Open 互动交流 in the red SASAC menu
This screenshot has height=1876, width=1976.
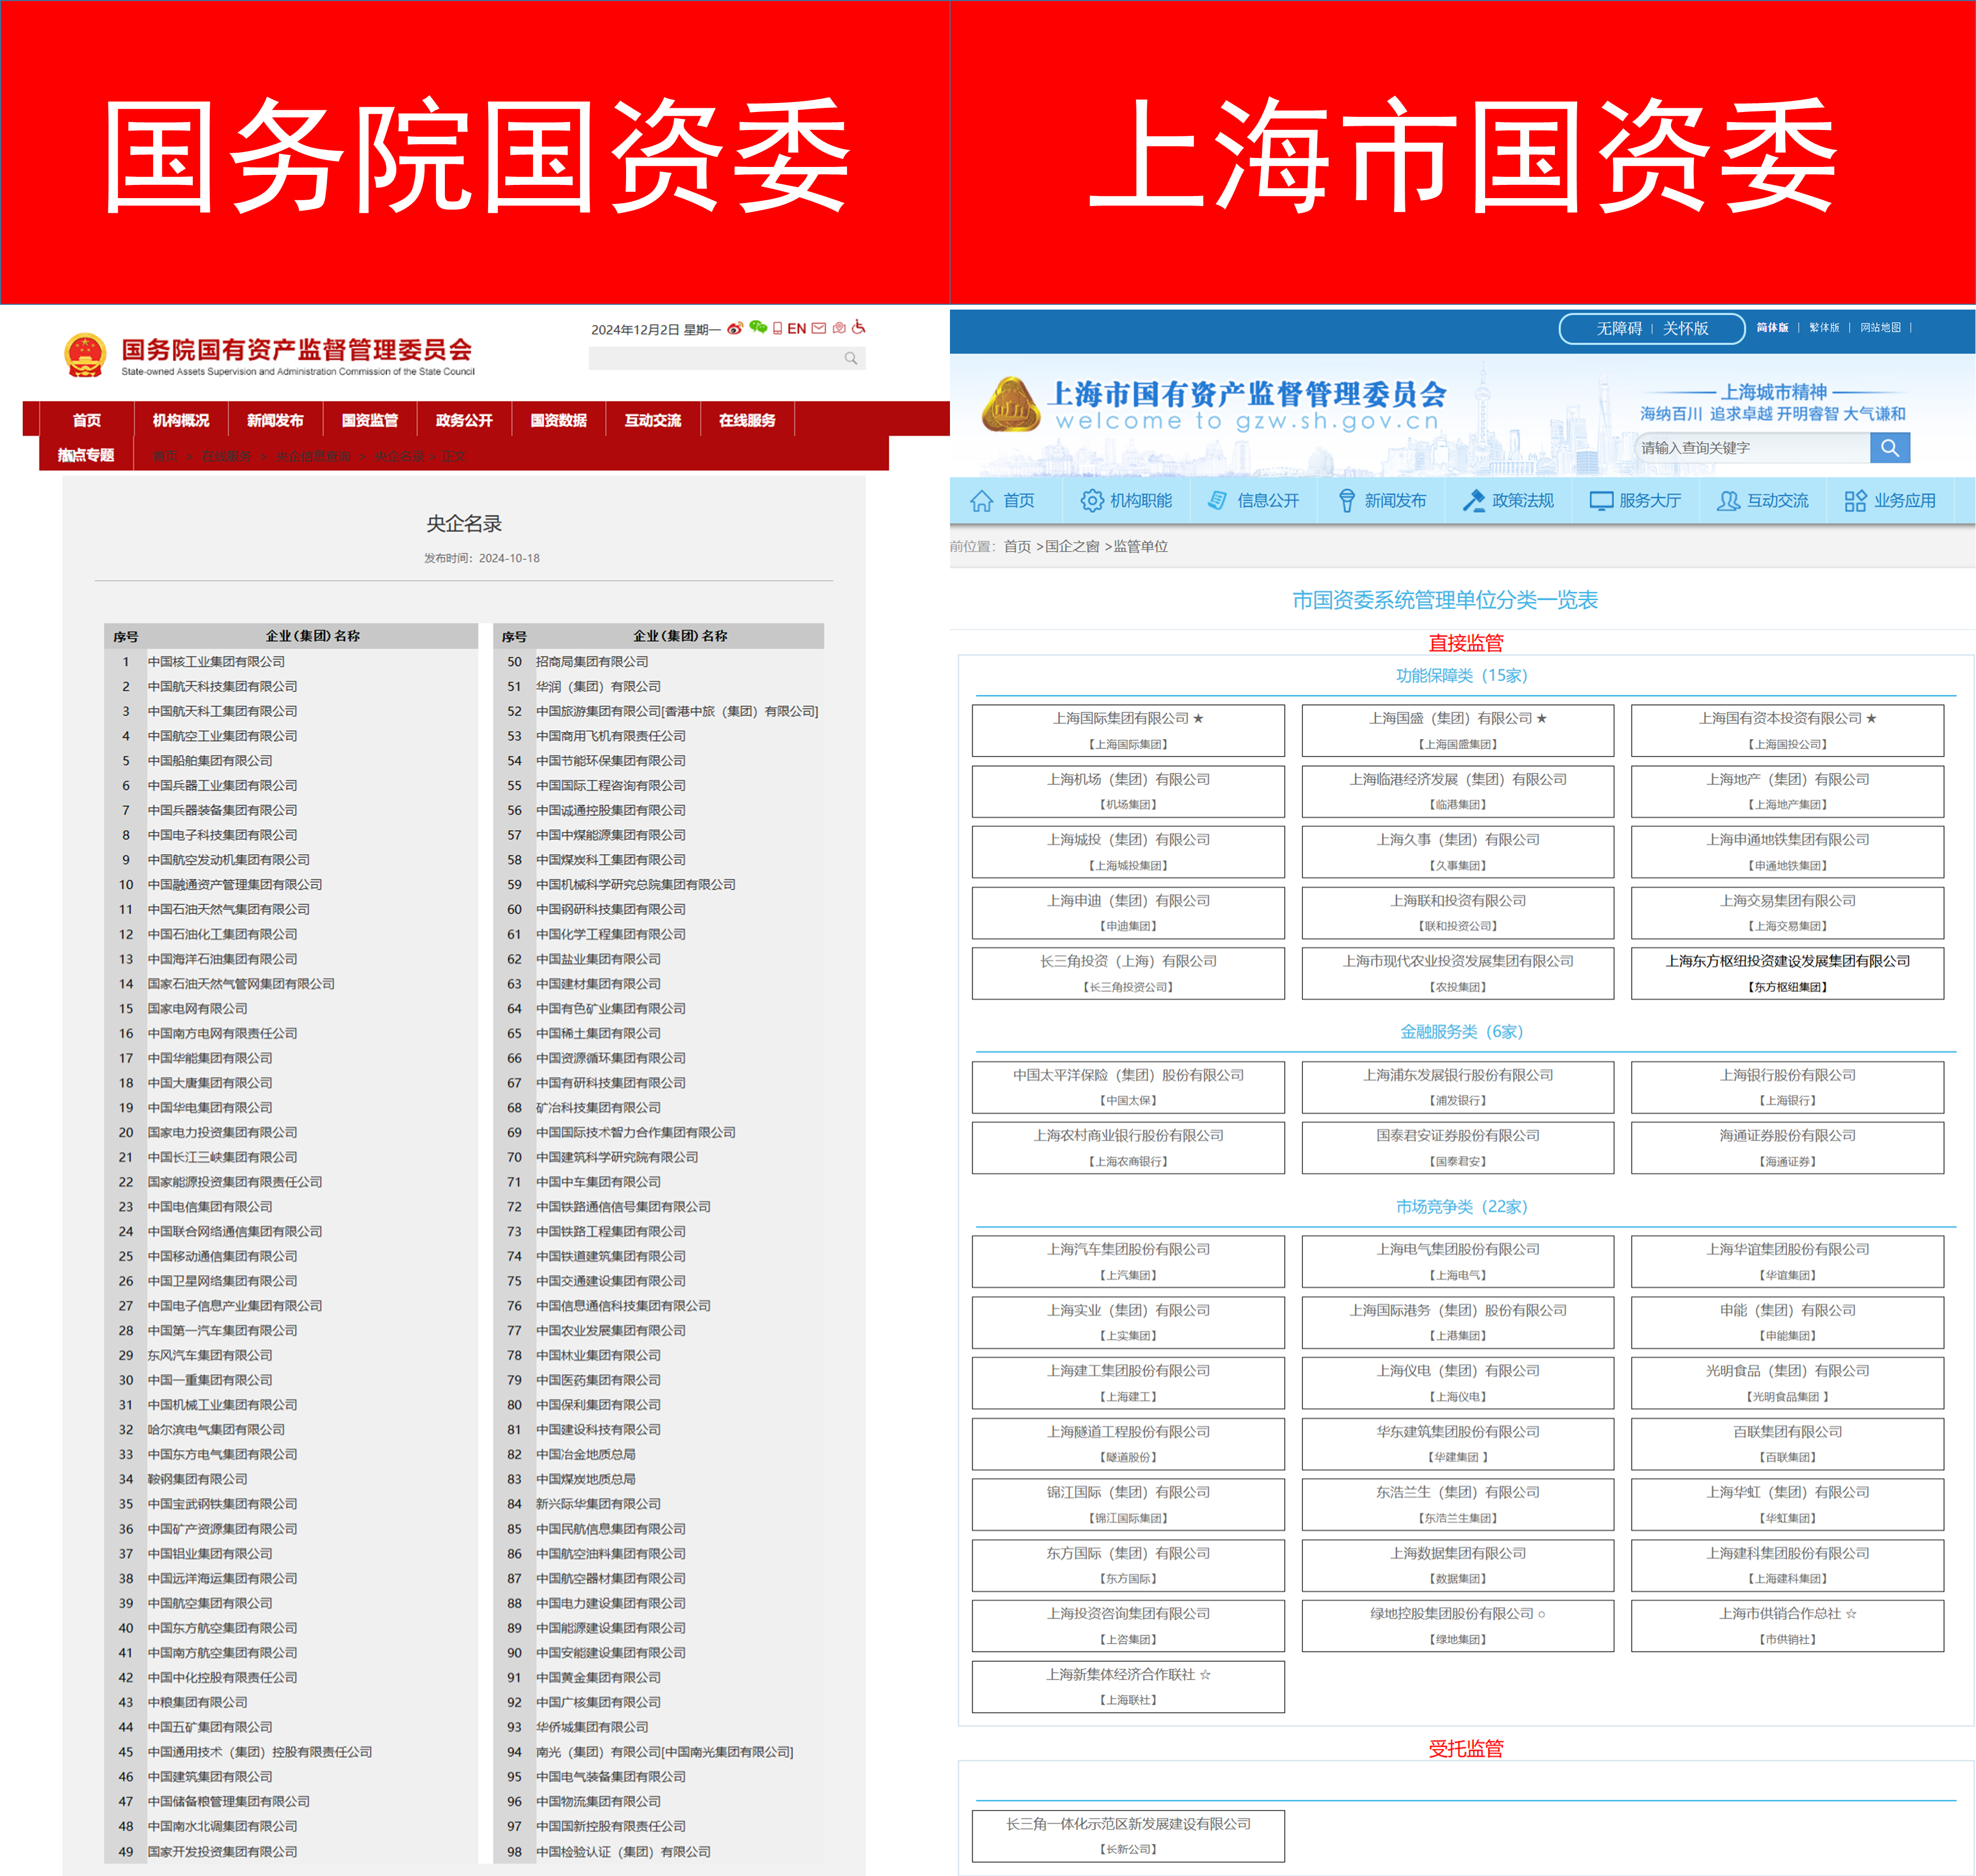point(653,420)
